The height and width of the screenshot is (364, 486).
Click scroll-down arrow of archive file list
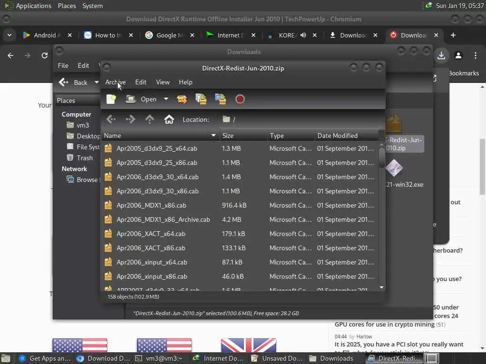click(382, 288)
